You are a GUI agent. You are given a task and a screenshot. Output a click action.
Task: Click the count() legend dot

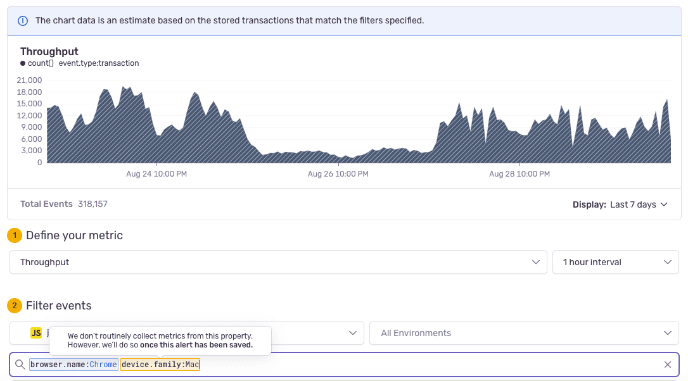click(23, 63)
